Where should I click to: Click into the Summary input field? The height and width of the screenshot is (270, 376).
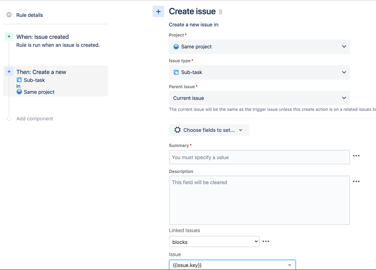click(x=259, y=157)
